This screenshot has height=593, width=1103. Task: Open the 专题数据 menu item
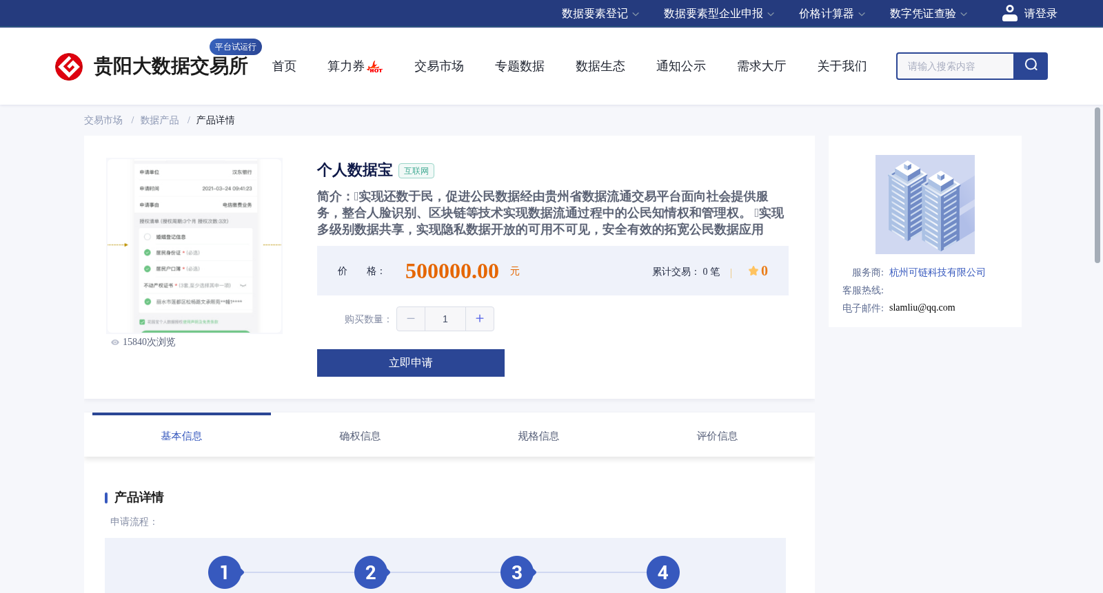(519, 66)
